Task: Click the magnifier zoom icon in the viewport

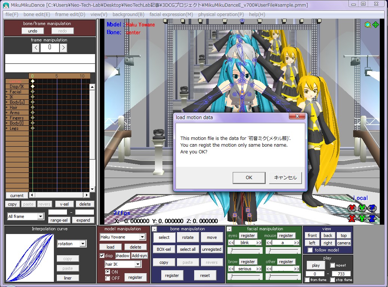Action: (368, 25)
